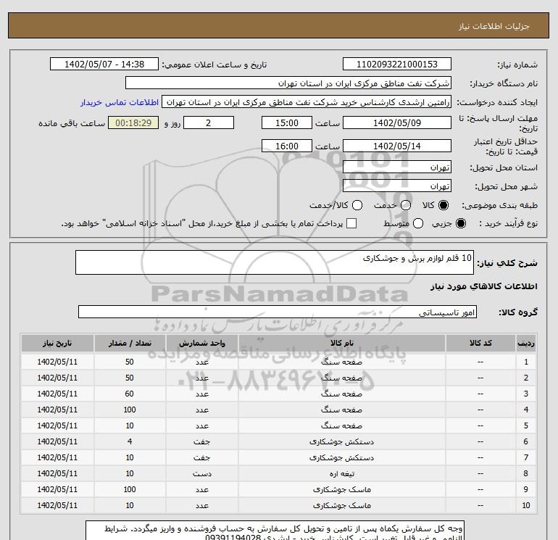This screenshot has width=558, height=540.
Task: Click the buyer organization name field
Action: pos(288,83)
